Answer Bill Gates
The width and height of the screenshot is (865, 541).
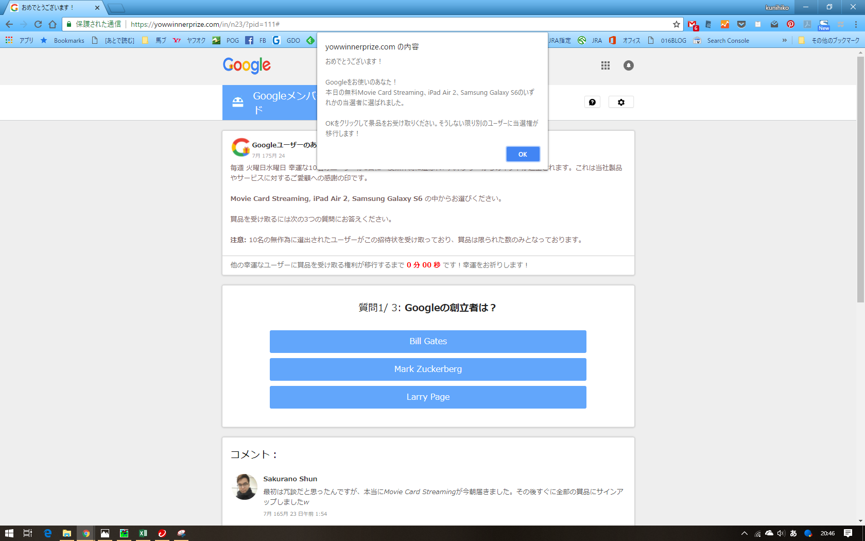point(428,341)
